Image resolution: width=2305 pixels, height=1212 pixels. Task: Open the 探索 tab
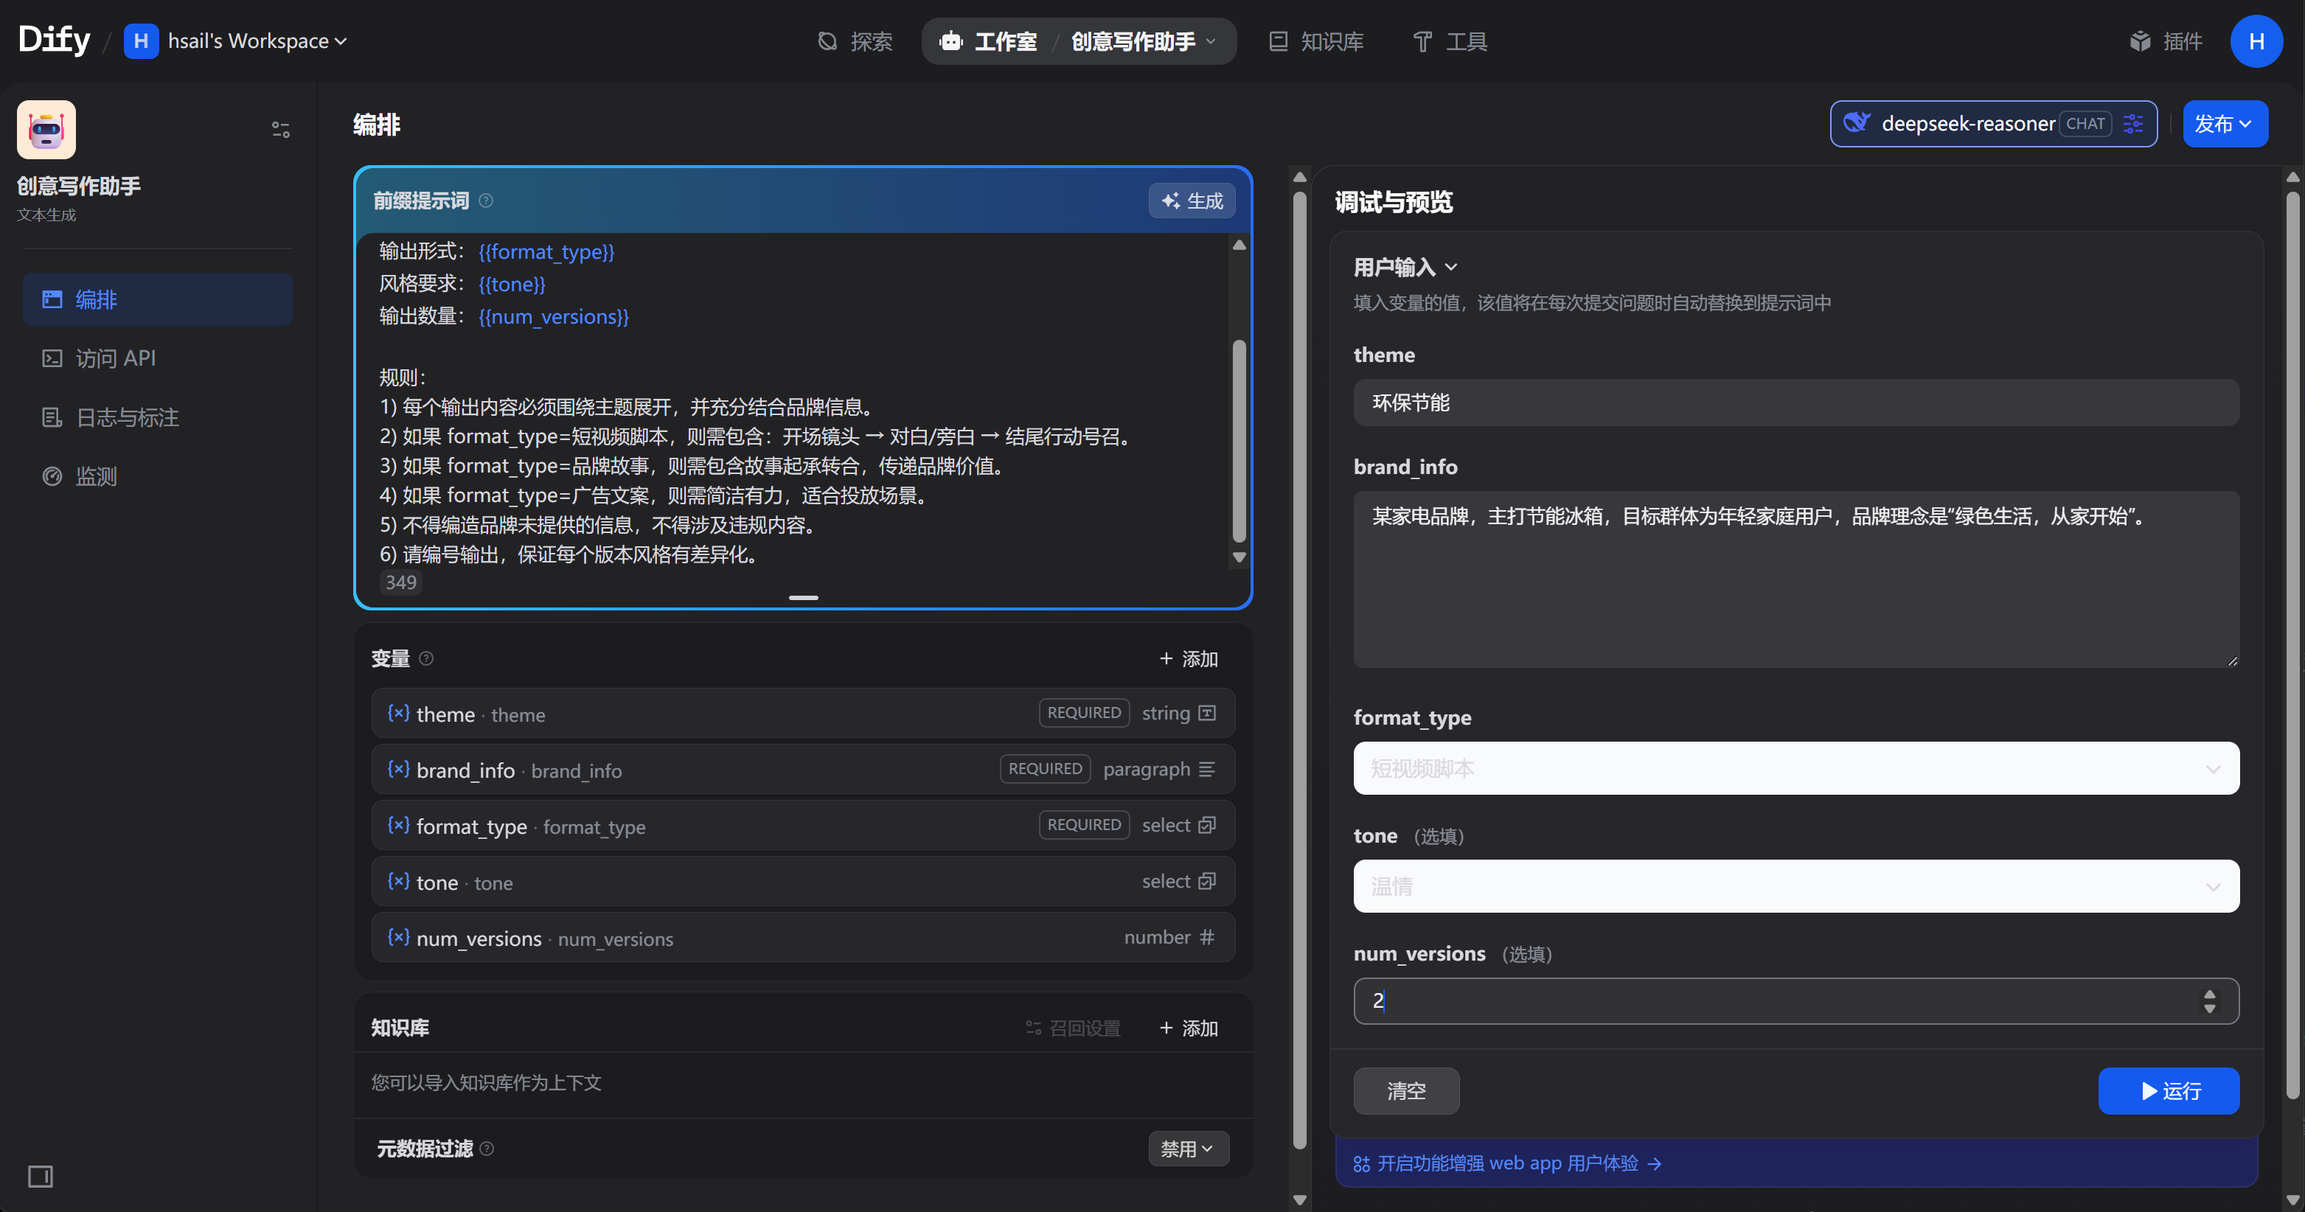[x=855, y=41]
